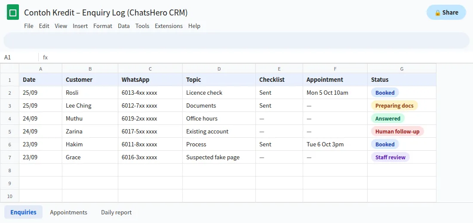Click the Staff review status chip

390,157
